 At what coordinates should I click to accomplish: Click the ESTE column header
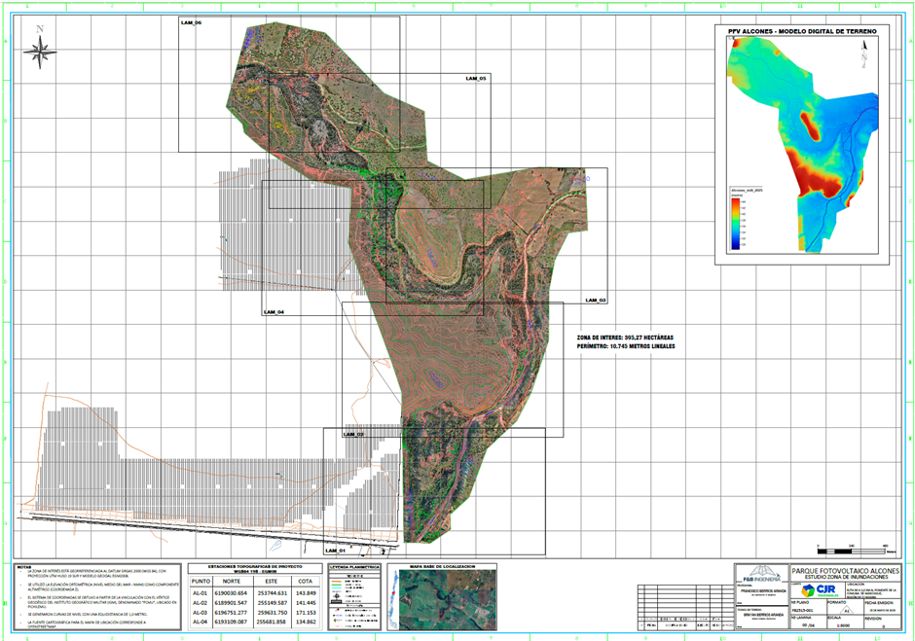click(272, 582)
